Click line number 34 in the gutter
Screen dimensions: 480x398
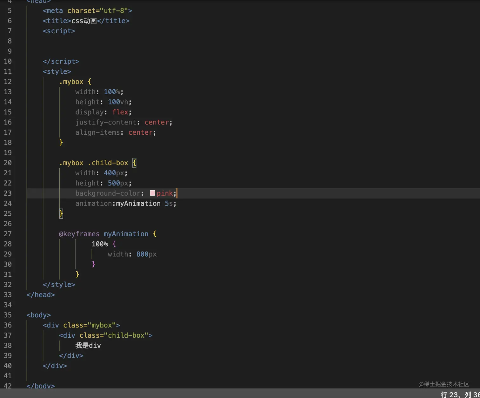(x=8, y=305)
